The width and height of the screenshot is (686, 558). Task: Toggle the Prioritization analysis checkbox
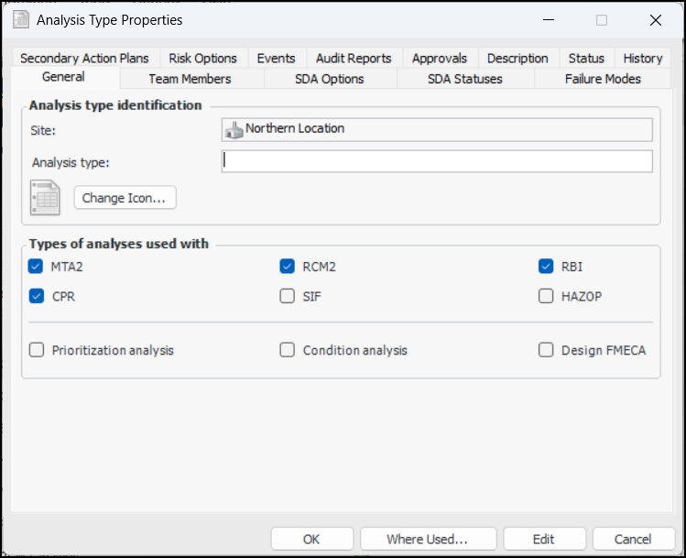37,350
